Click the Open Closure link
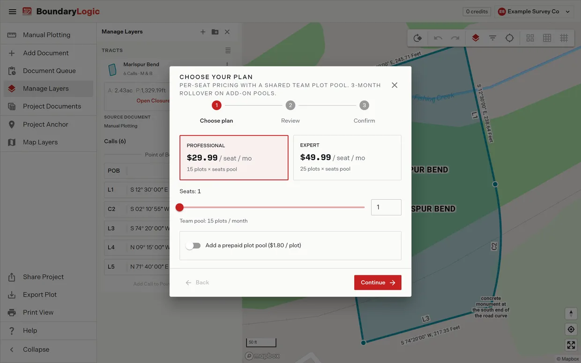The image size is (581, 363). point(153,101)
